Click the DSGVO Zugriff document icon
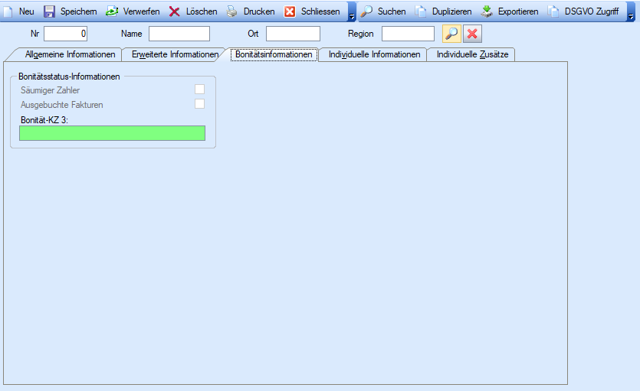The image size is (640, 391). pyautogui.click(x=553, y=11)
